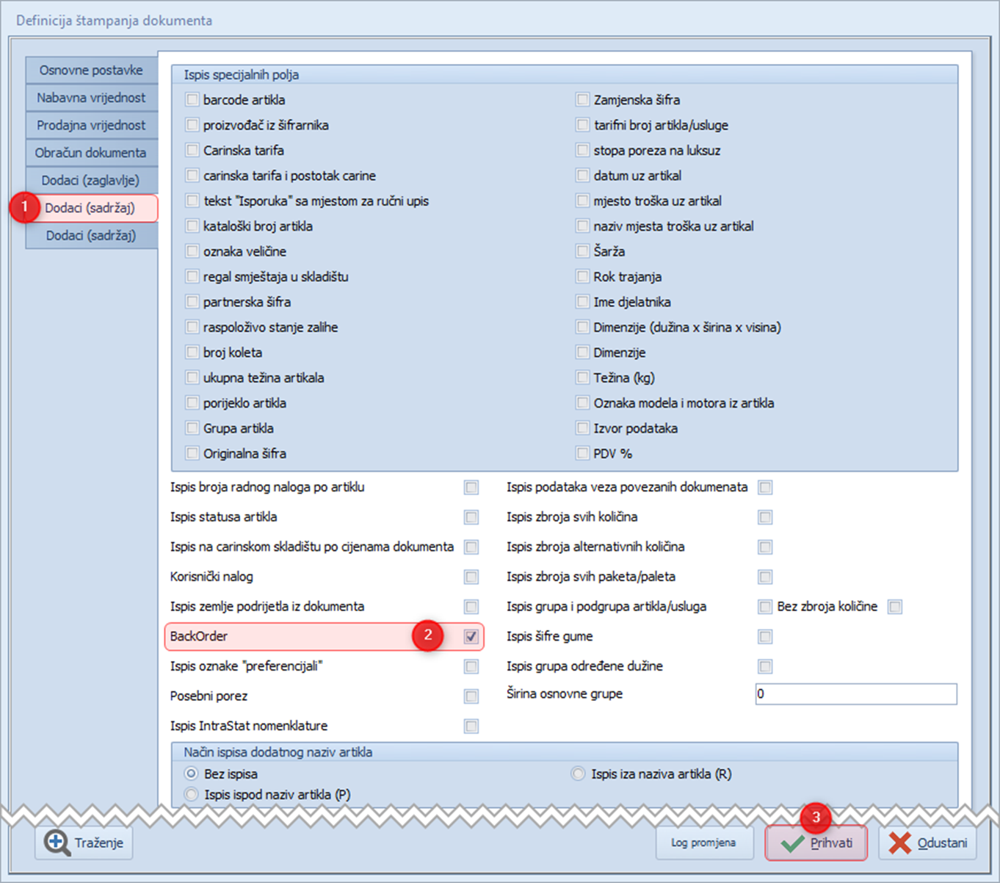Click the Širina osnovne grupe input field
The height and width of the screenshot is (883, 1000).
coord(855,694)
